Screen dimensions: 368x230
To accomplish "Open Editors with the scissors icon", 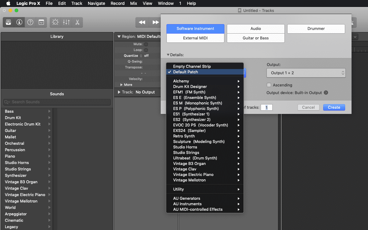I will pos(77,22).
